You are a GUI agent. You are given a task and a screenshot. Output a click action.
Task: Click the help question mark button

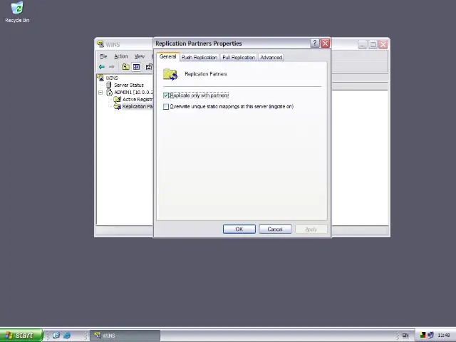[314, 43]
